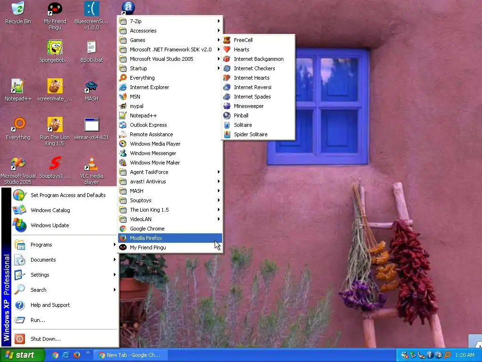This screenshot has width=482, height=362.
Task: Start Hearts from Games submenu
Action: pos(258,49)
